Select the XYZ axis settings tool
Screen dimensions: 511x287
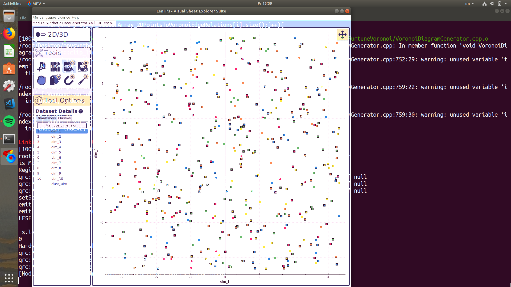tap(83, 66)
